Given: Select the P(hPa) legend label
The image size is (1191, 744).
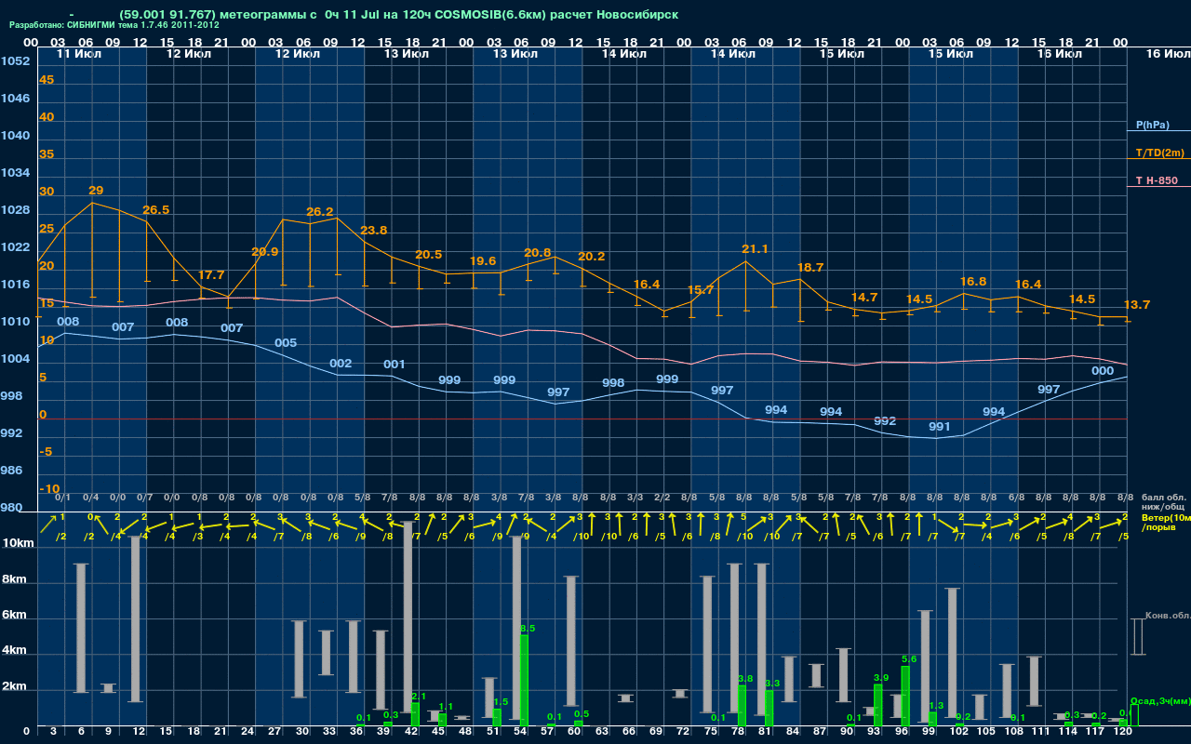Looking at the screenshot, I should point(1152,125).
